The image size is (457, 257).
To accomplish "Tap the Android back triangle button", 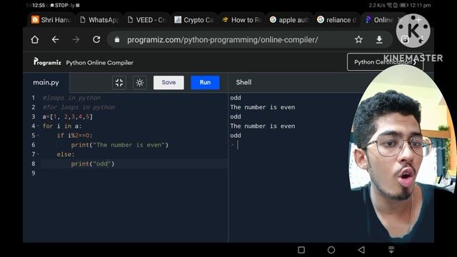I will (361, 250).
